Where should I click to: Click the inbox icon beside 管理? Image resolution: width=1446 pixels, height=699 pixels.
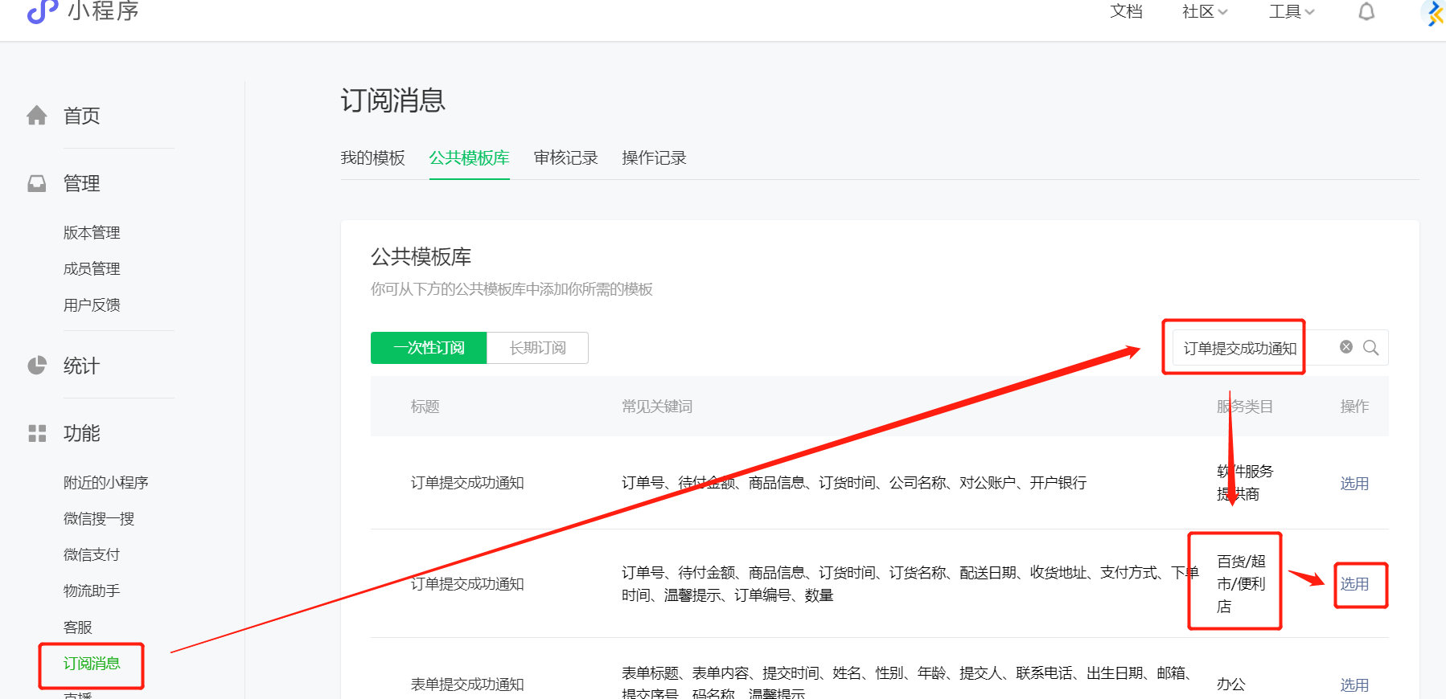click(x=37, y=183)
